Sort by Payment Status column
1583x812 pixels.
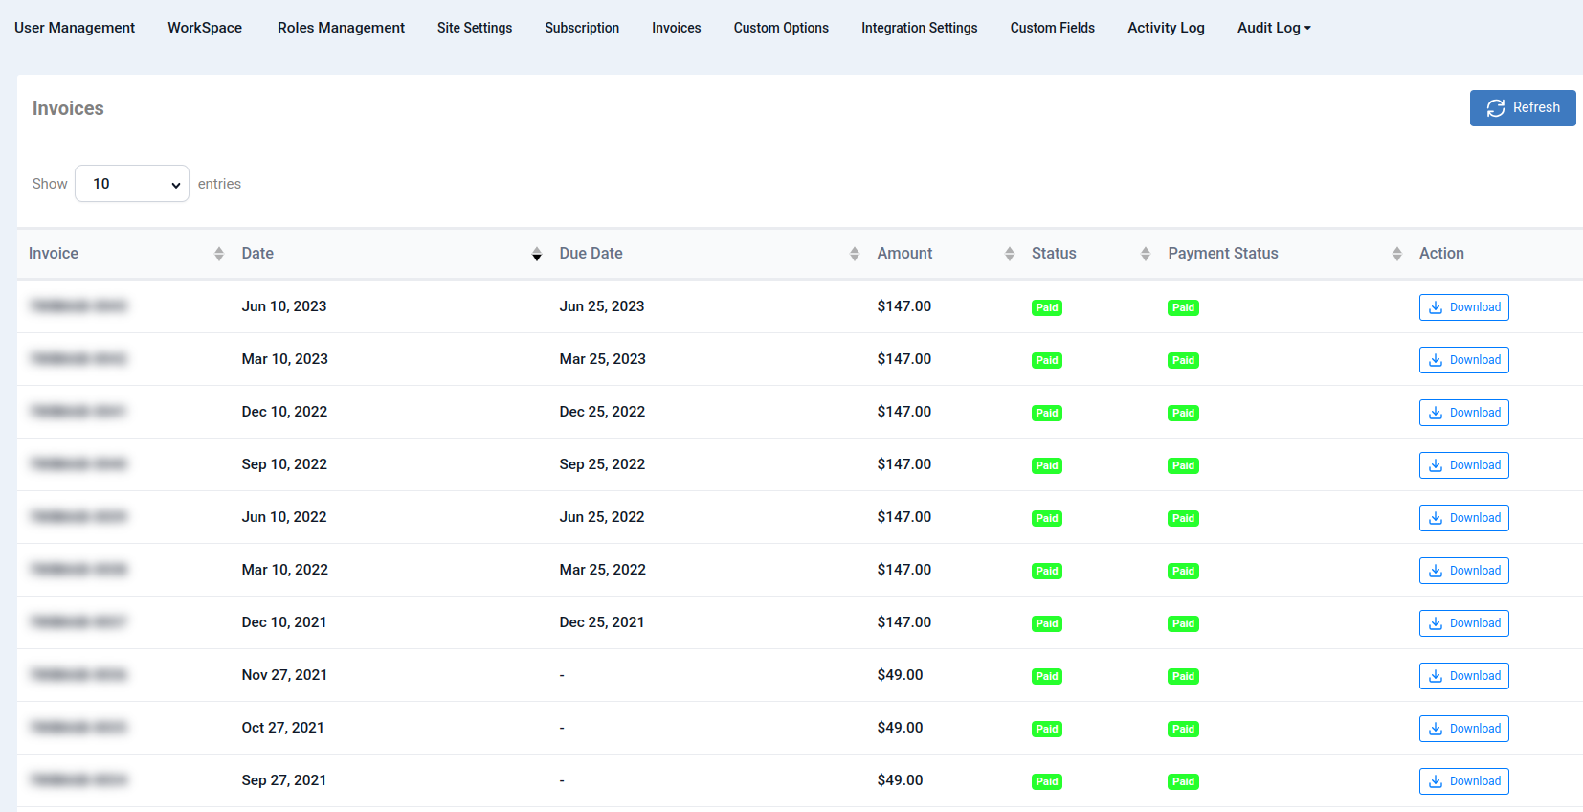point(1282,254)
